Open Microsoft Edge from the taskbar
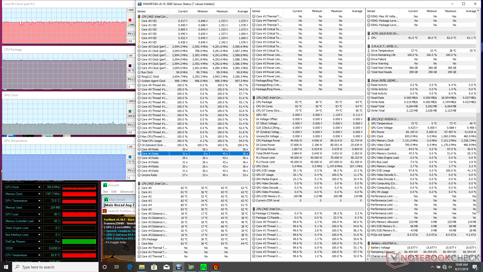This screenshot has width=483, height=272. tap(130, 267)
